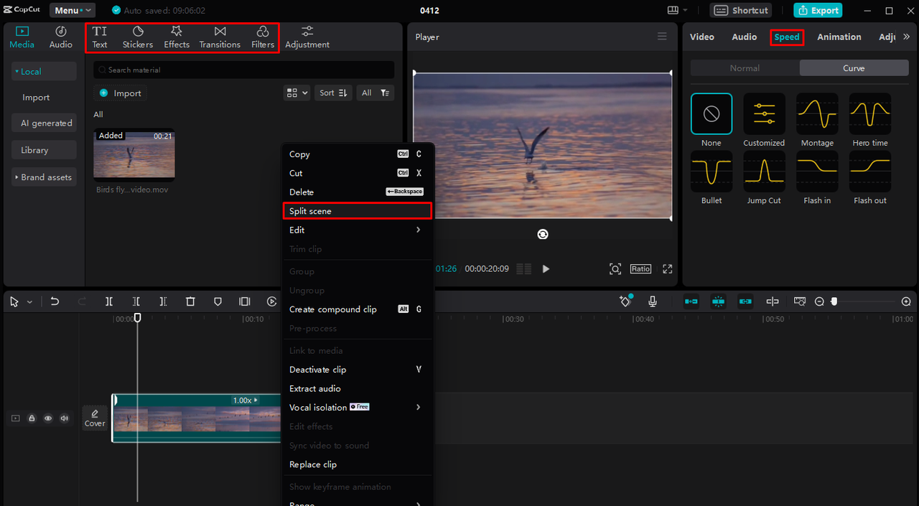Toggle main track magnet
Viewport: 919px width, 506px height.
coord(691,301)
